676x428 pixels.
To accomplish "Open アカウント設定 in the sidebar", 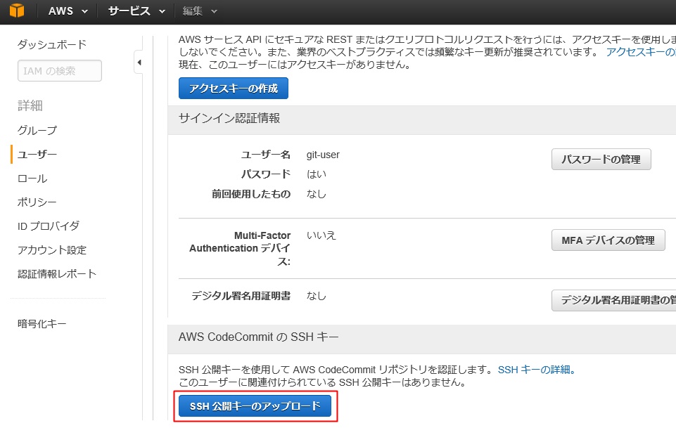I will (x=52, y=250).
